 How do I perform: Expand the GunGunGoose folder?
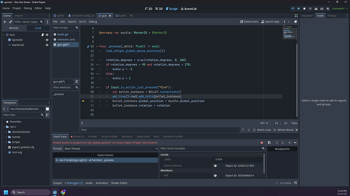click(6, 132)
